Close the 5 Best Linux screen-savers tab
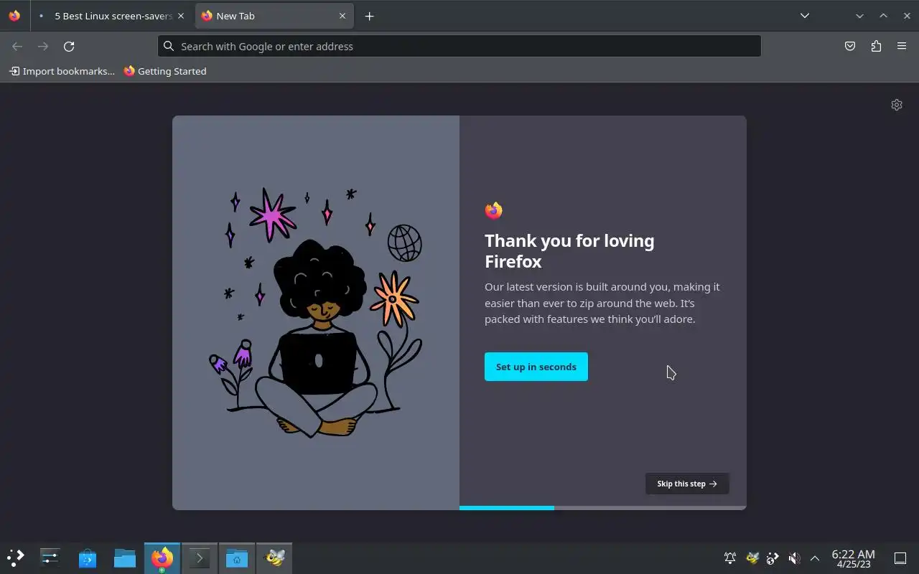Image resolution: width=919 pixels, height=574 pixels. (x=181, y=16)
